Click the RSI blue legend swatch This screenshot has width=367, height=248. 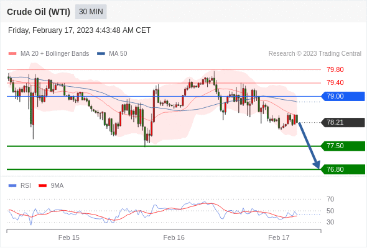(x=12, y=186)
